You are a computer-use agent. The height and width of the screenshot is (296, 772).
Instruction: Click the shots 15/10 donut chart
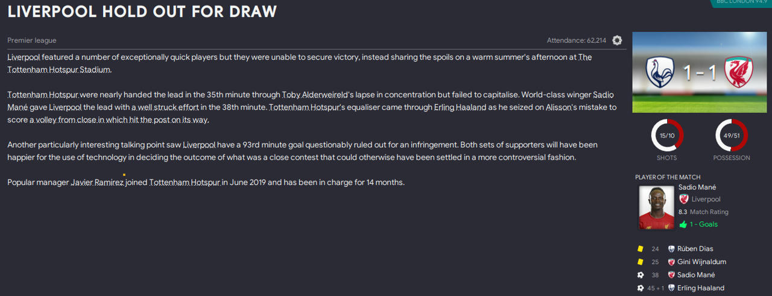[x=666, y=136]
